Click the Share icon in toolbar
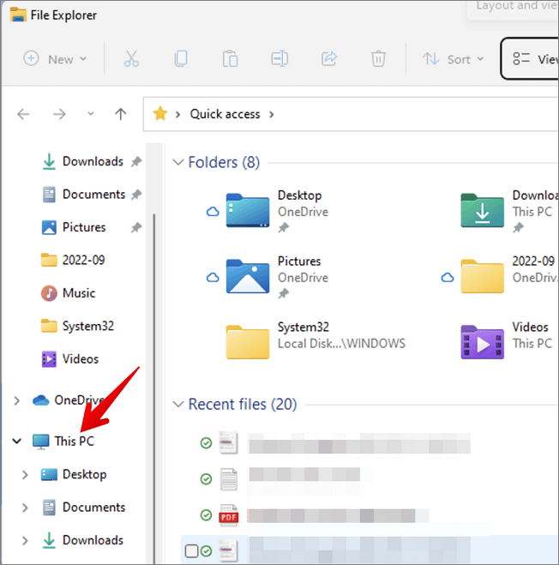 point(328,59)
